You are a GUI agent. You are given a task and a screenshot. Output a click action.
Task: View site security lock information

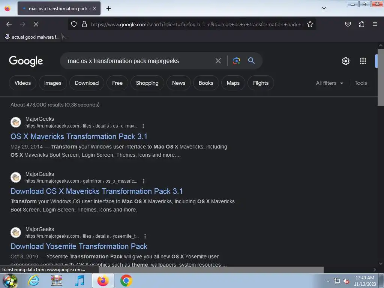click(x=84, y=24)
